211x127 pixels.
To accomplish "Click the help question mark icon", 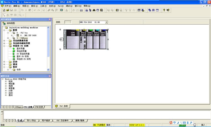I will [164, 10].
